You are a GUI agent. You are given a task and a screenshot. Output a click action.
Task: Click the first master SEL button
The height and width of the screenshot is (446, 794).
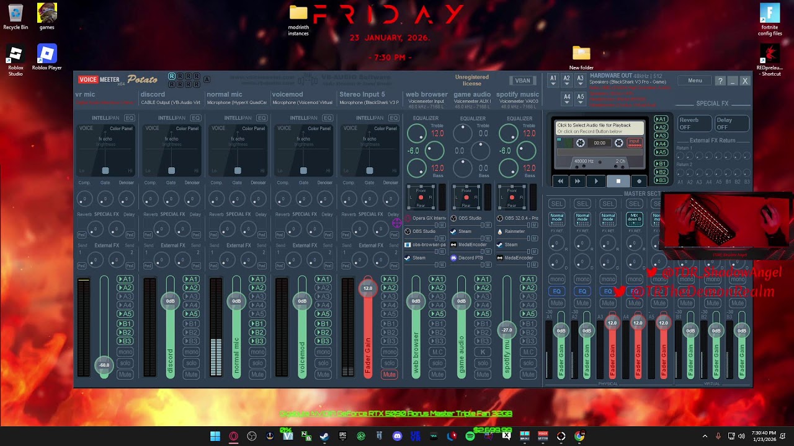pyautogui.click(x=557, y=204)
